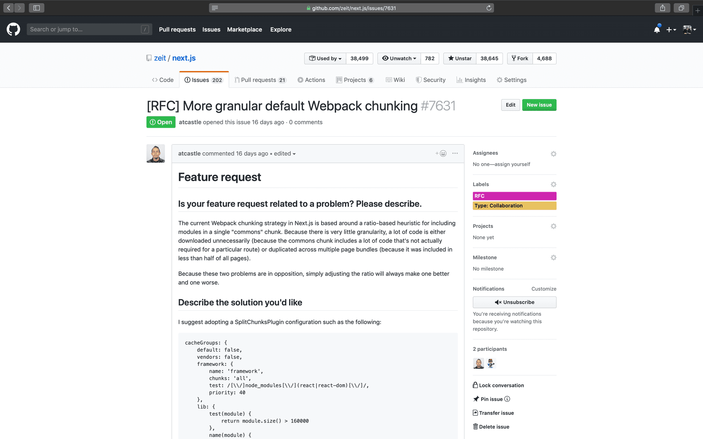The width and height of the screenshot is (703, 439).
Task: Open the zeit owner link
Action: 160,58
